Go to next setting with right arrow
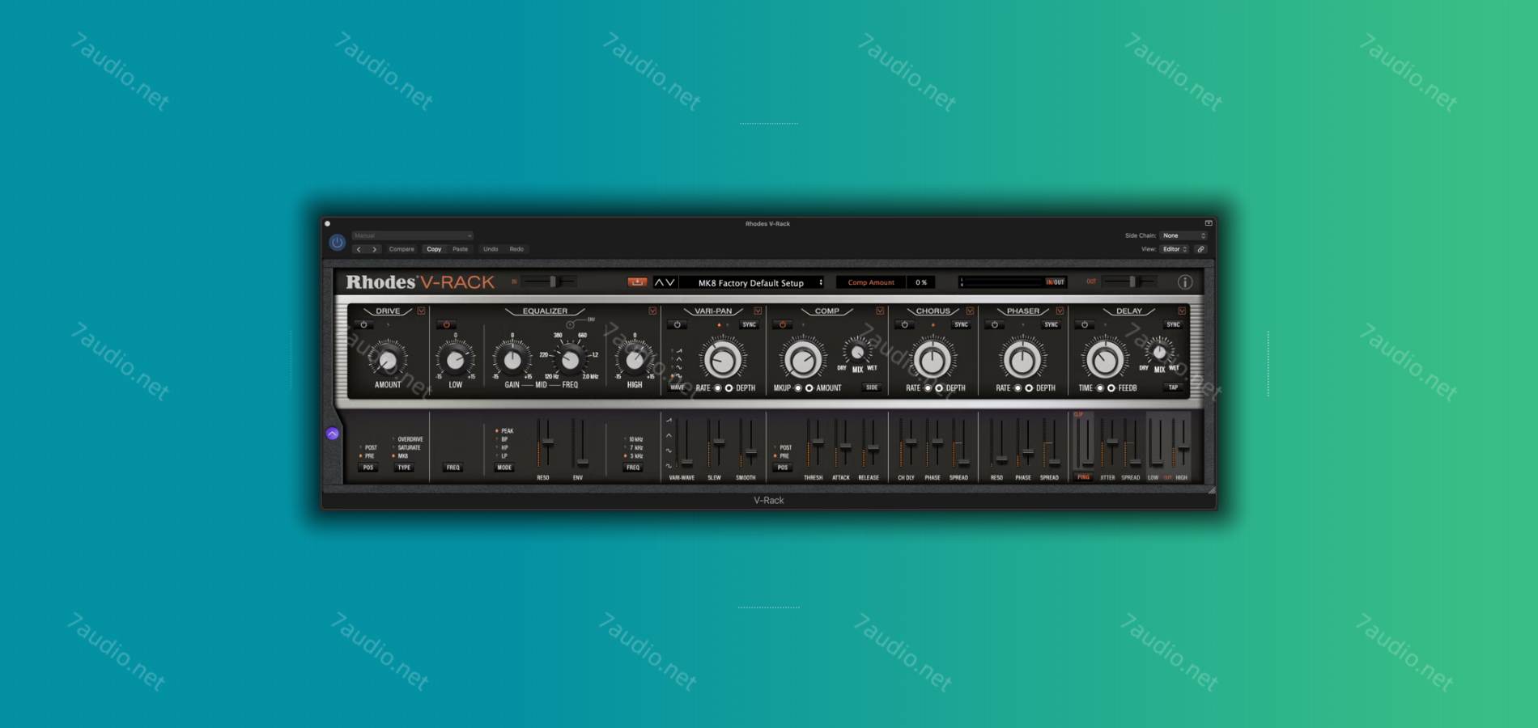 point(373,249)
